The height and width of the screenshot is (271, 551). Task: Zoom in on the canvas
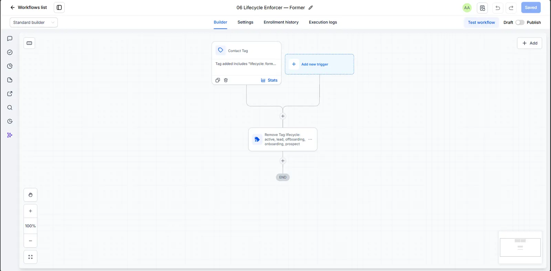pos(30,211)
